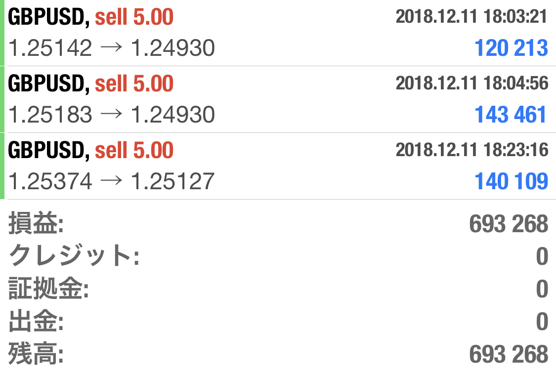
Task: Click the 693 268 value beside 損益
Action: tap(508, 225)
